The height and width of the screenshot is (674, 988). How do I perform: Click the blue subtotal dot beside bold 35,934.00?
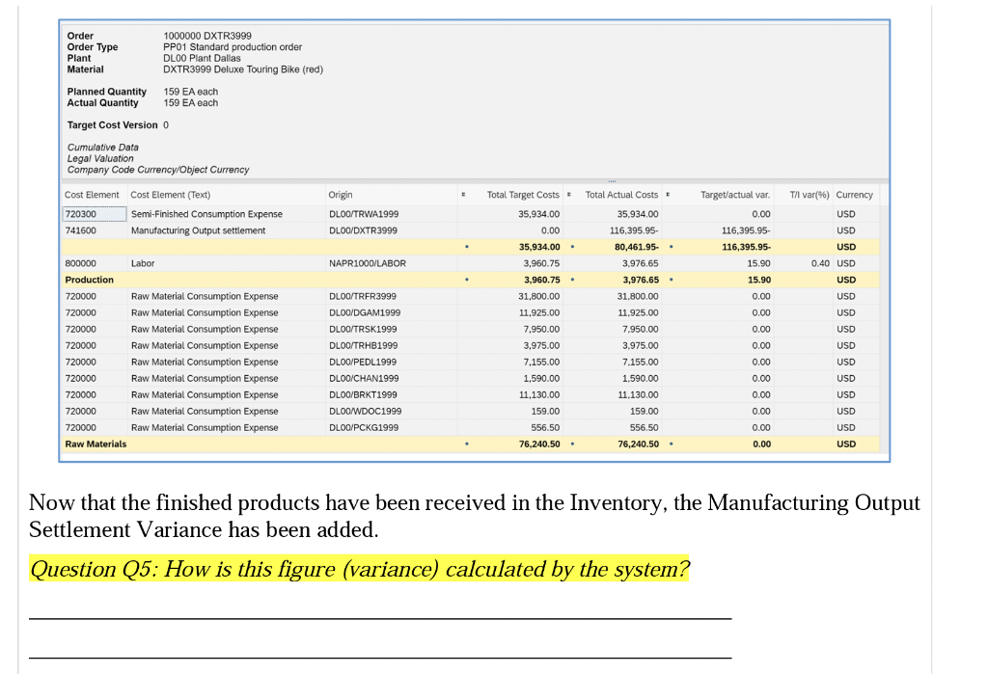(469, 247)
